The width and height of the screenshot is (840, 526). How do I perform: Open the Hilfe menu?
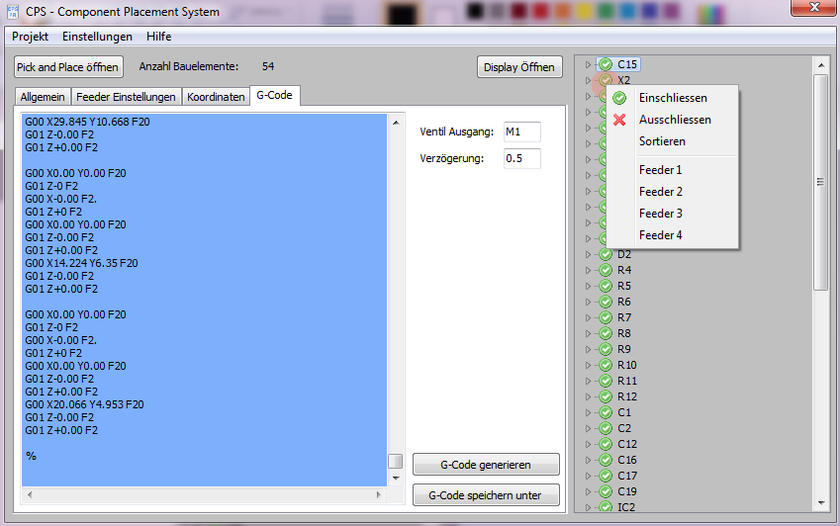[x=158, y=37]
